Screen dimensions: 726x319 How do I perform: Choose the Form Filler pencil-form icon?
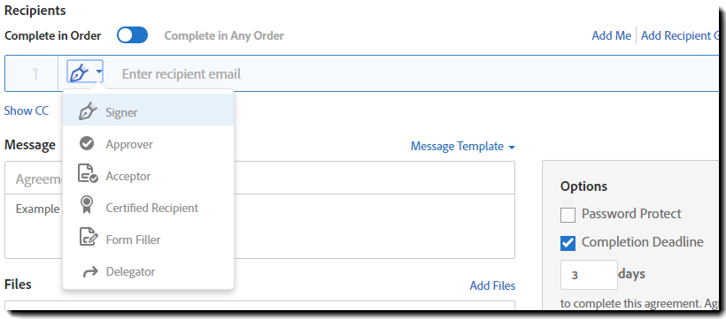88,238
